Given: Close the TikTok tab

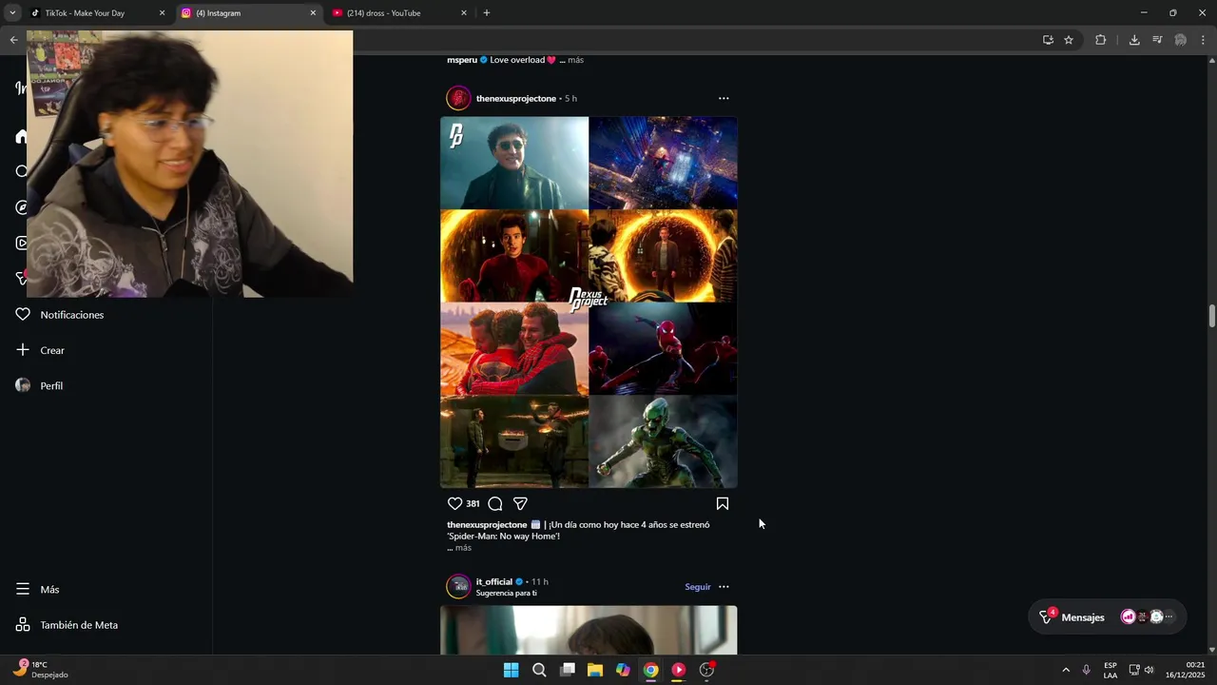Looking at the screenshot, I should 162,13.
